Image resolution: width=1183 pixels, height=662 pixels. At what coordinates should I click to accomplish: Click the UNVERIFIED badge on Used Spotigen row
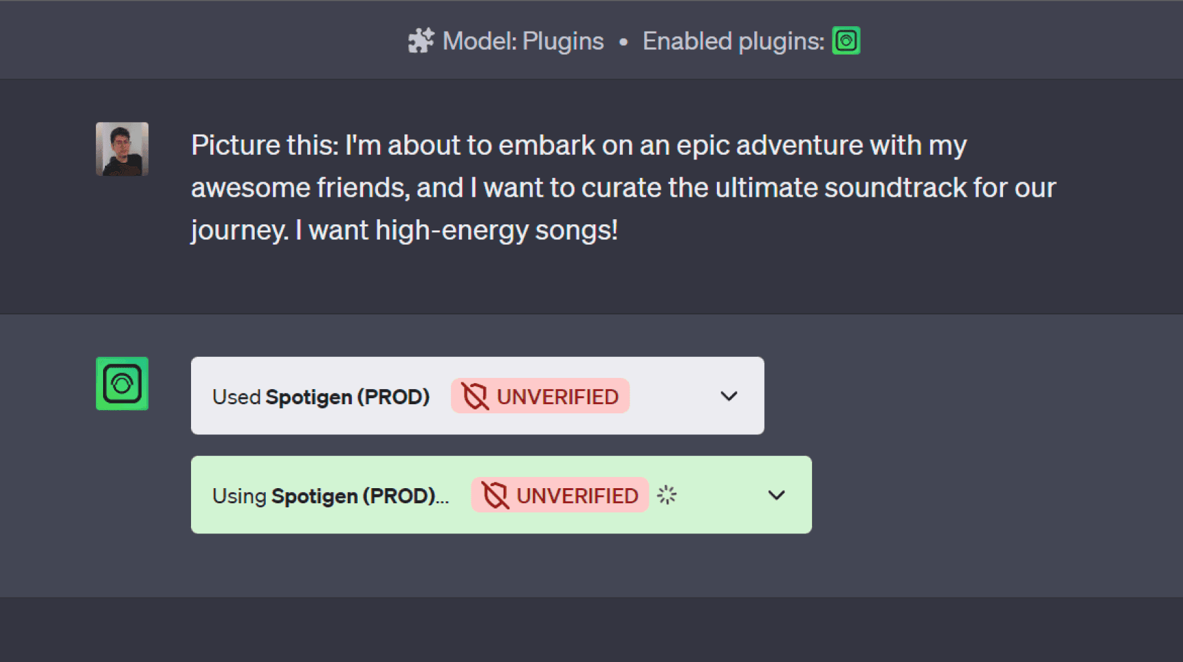540,396
